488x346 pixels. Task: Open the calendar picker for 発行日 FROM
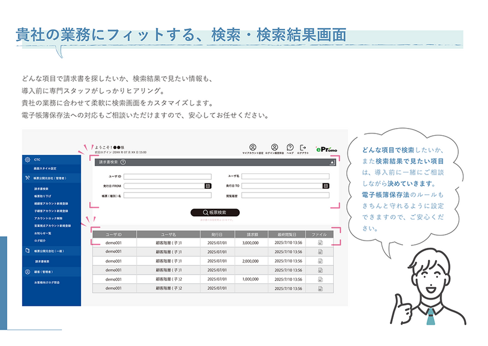(x=207, y=186)
